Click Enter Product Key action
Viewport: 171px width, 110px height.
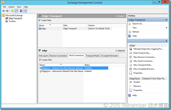click(142, 53)
